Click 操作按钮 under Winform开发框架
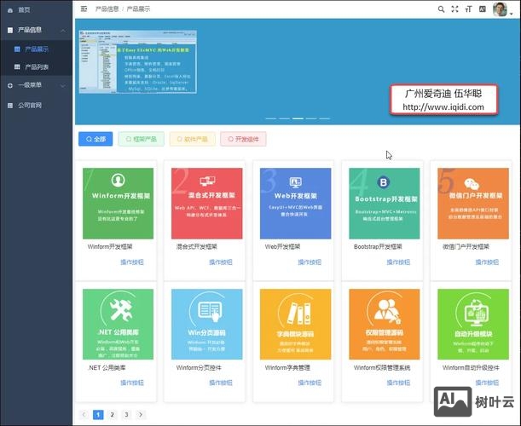The width and height of the screenshot is (521, 426). [x=132, y=262]
